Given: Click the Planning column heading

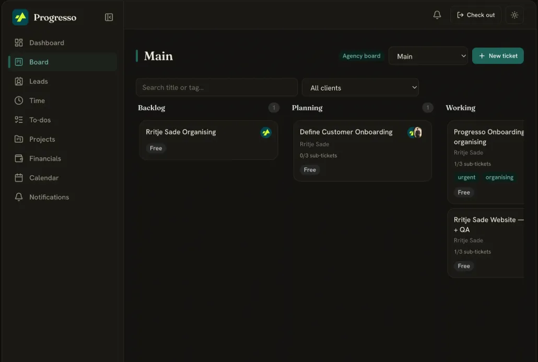Looking at the screenshot, I should pyautogui.click(x=307, y=108).
